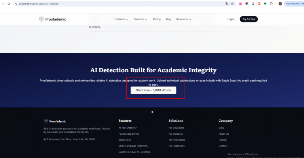The height and width of the screenshot is (158, 304).
Task: Click the Solutions footer column heading
Action: coord(176,121)
